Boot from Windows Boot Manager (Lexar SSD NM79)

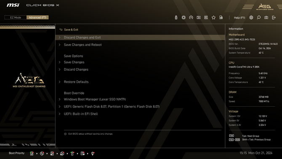click(95, 100)
